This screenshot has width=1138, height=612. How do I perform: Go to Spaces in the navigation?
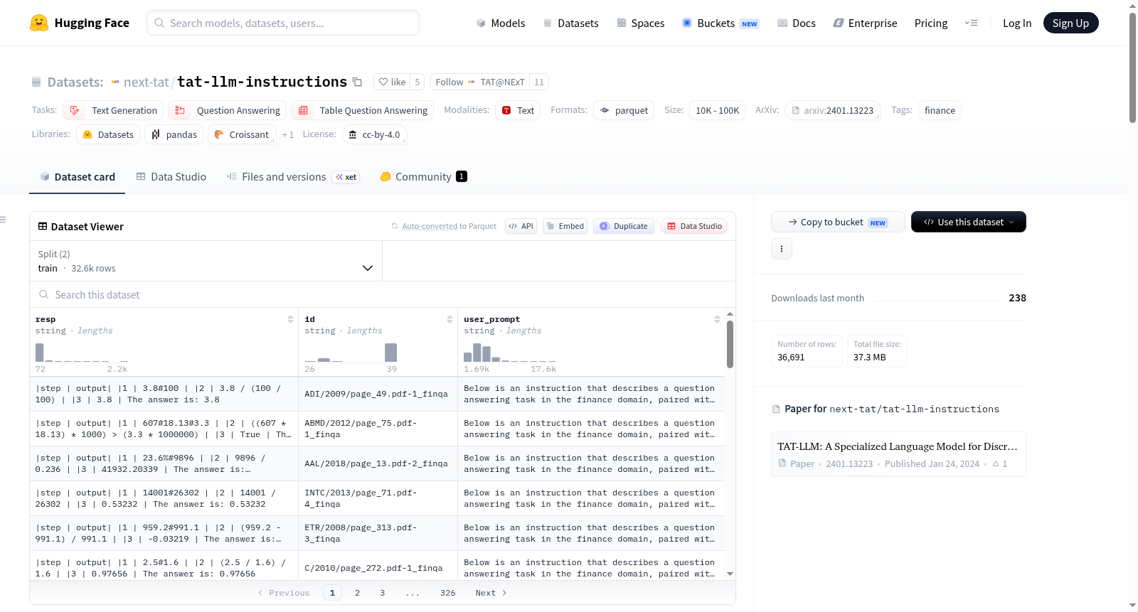pos(640,23)
